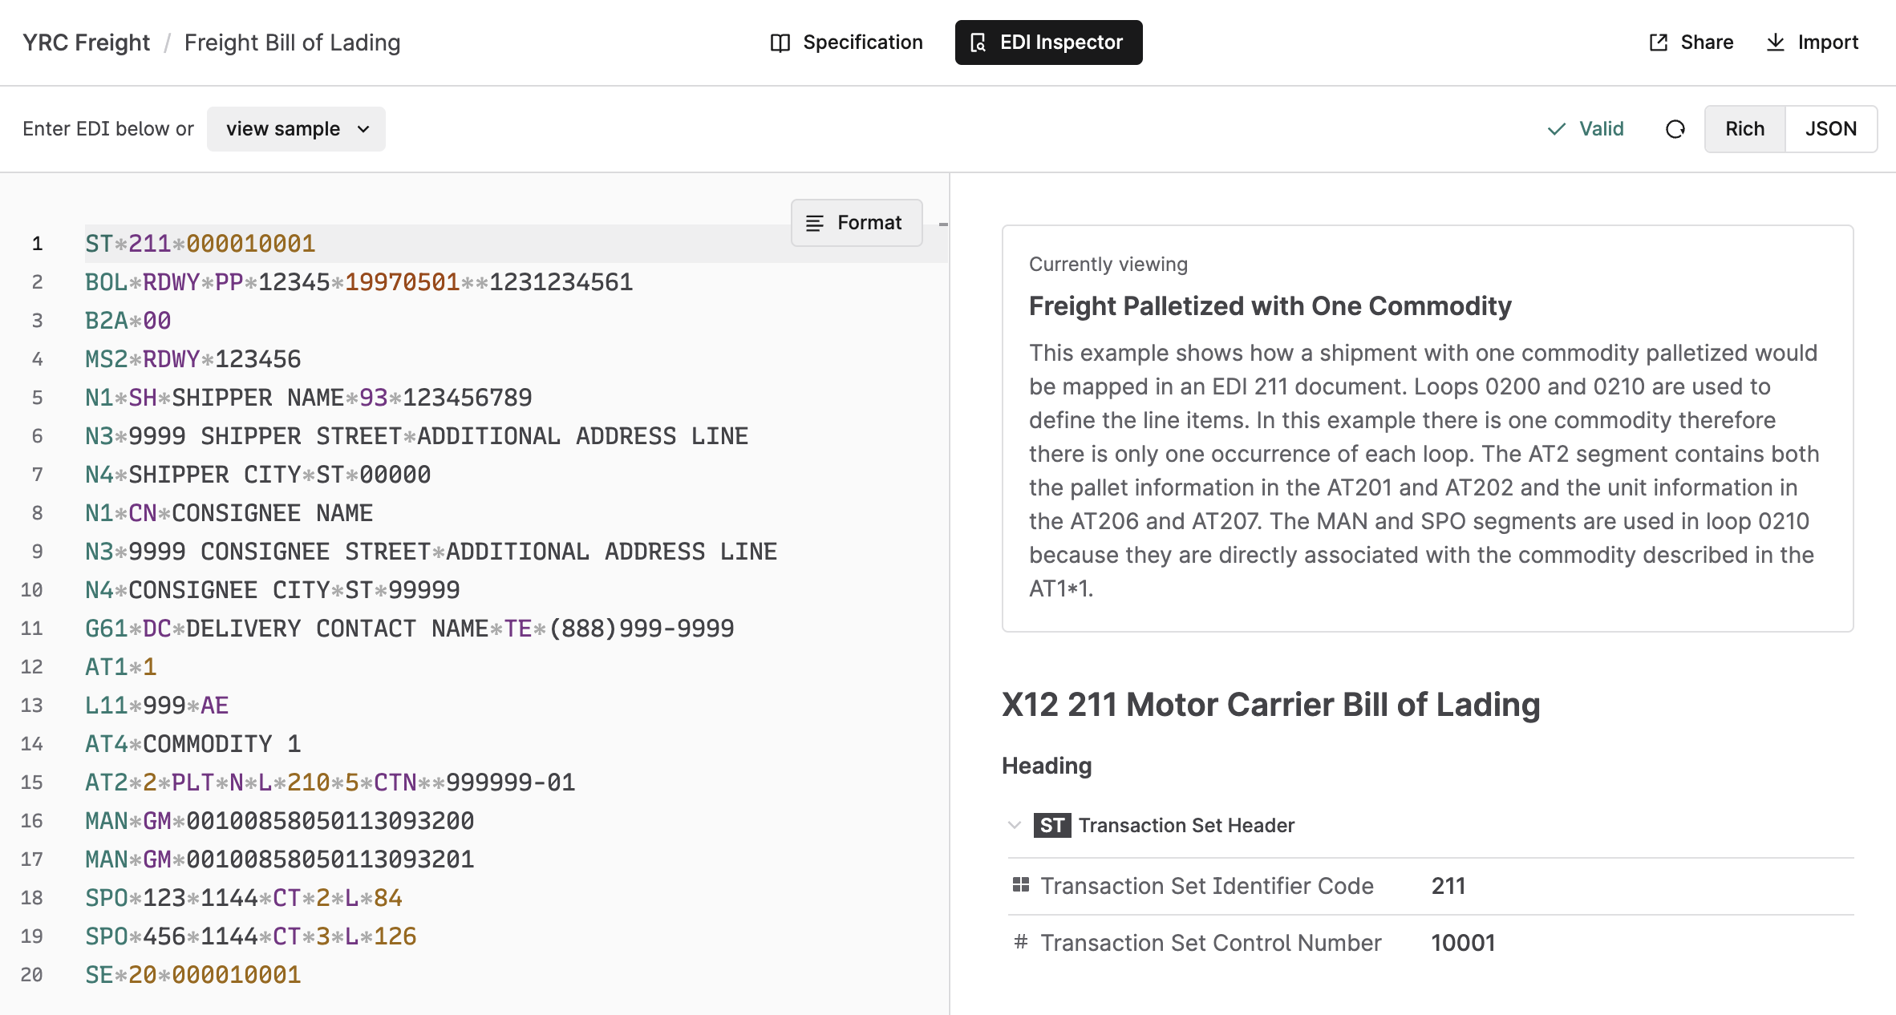Click the 'AT2*2*PLT*N*L*210' line

(x=330, y=782)
